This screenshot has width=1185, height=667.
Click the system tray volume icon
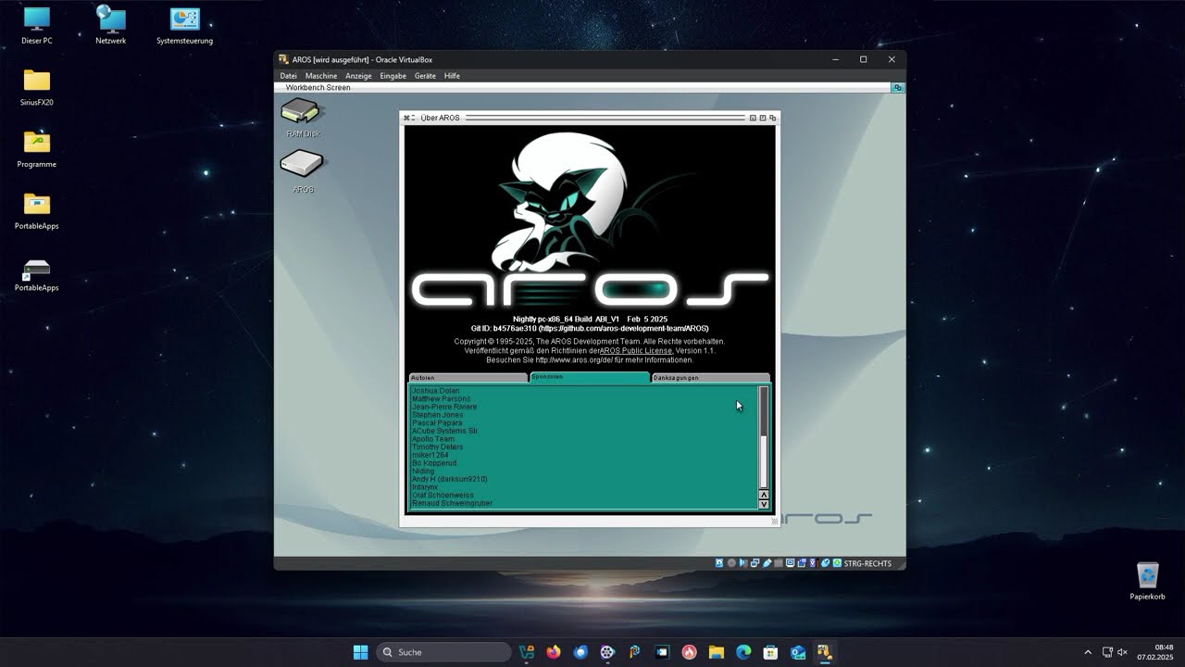(x=1123, y=652)
